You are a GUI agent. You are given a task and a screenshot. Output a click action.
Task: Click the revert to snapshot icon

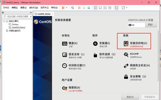click(84, 8)
